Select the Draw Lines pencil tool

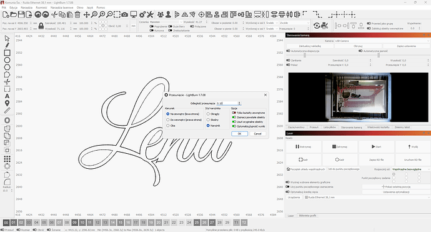click(7, 46)
